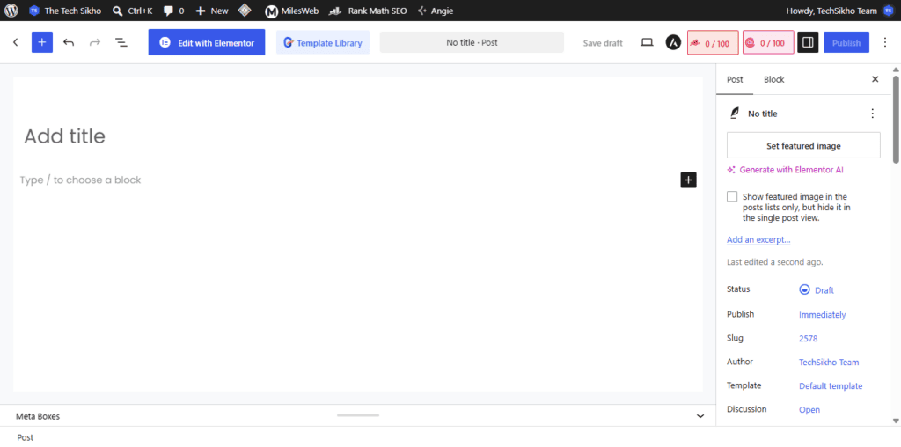Open the laptop preview view icon
The image size is (901, 447).
[x=647, y=42]
